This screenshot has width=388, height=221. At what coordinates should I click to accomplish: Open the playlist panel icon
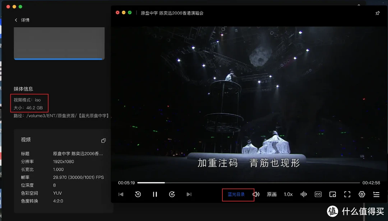point(376,194)
